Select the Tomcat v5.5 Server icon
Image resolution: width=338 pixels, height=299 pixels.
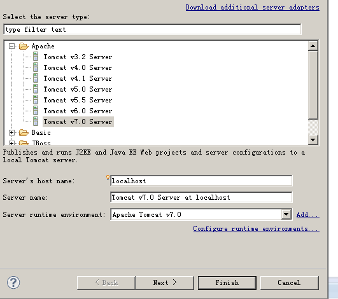(36, 100)
